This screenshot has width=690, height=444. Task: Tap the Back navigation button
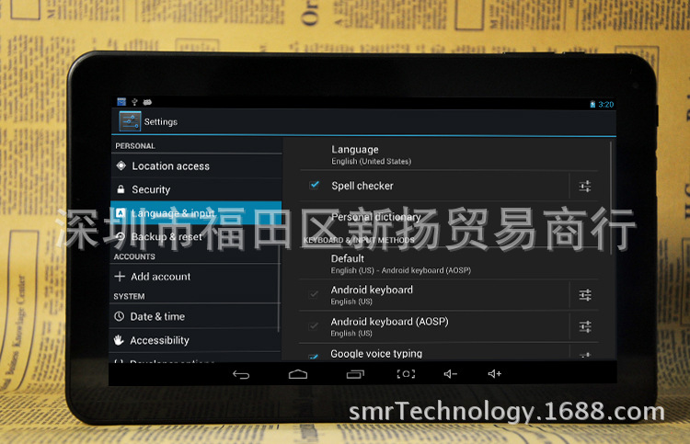tap(241, 374)
